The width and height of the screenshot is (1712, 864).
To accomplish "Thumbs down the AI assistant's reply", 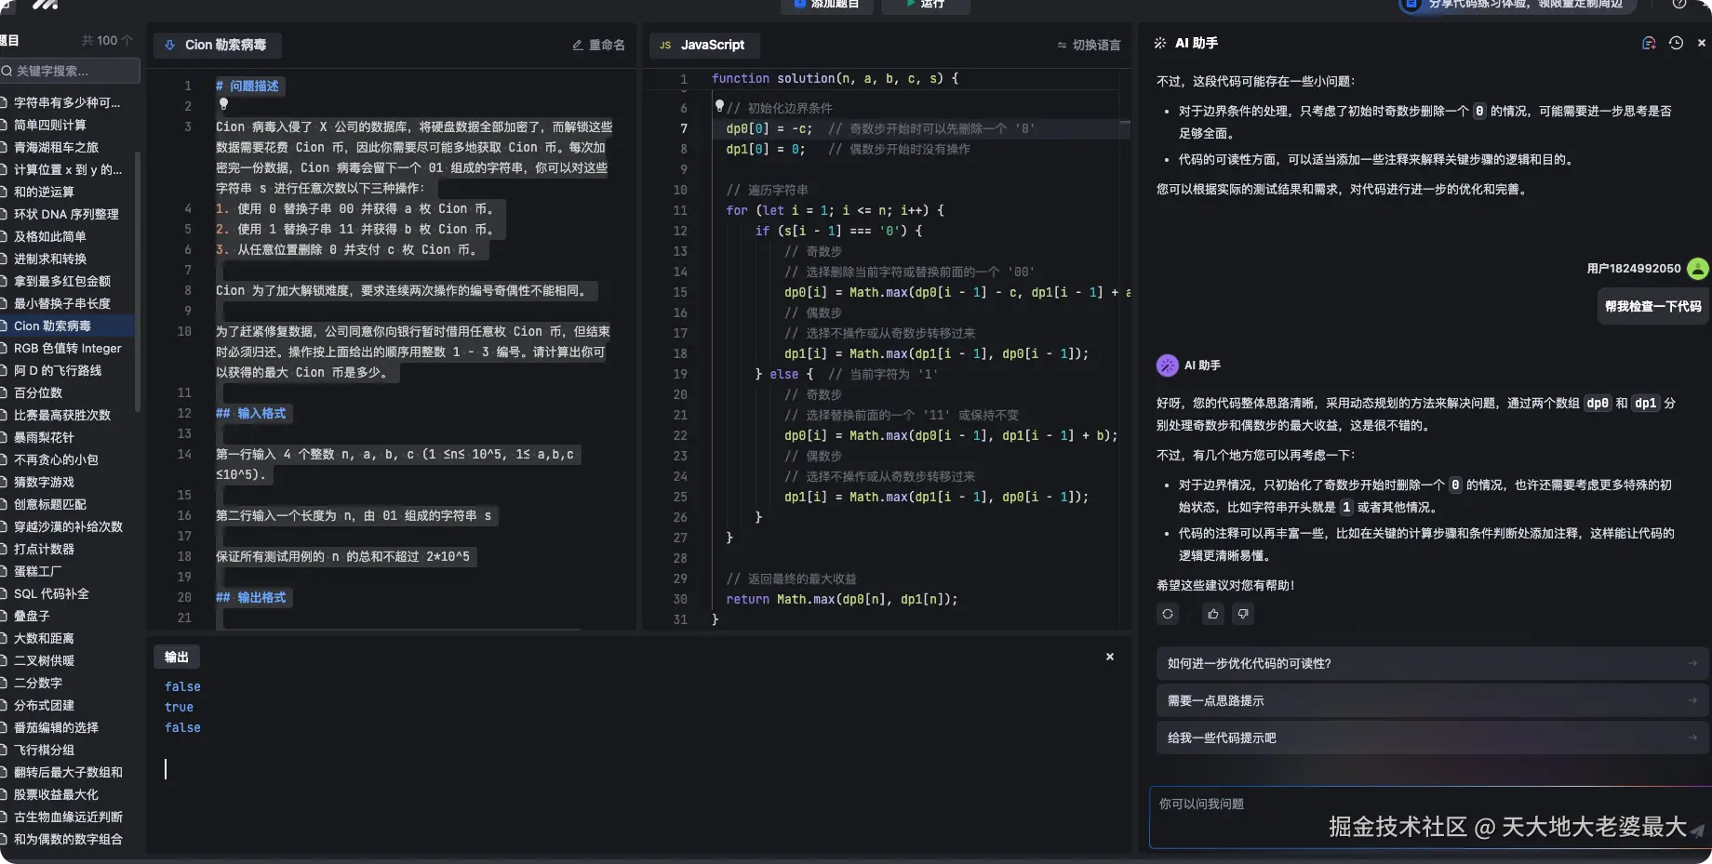I will coord(1243,614).
